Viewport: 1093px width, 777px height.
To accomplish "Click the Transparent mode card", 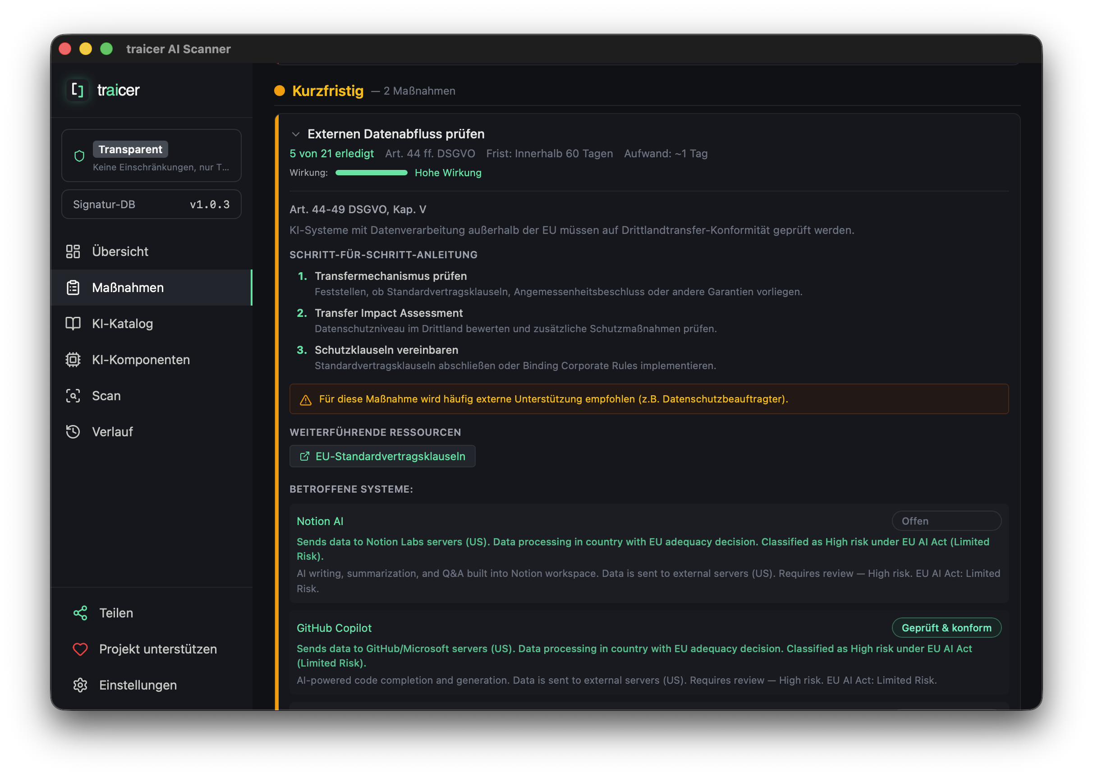I will click(x=151, y=155).
